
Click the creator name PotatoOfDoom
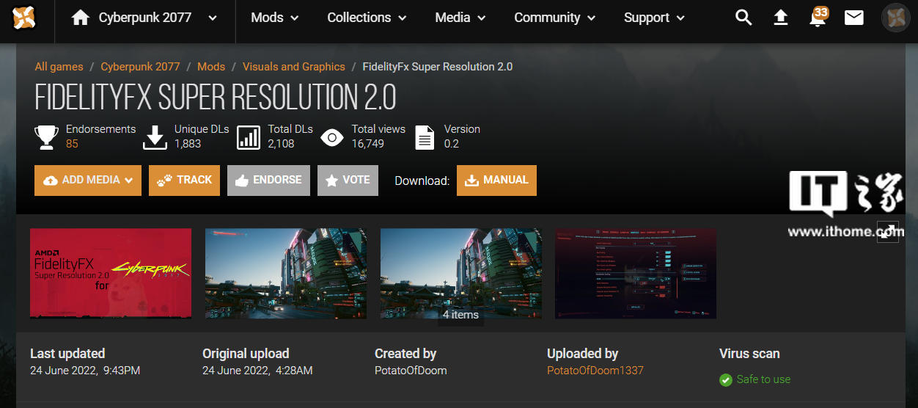(411, 371)
